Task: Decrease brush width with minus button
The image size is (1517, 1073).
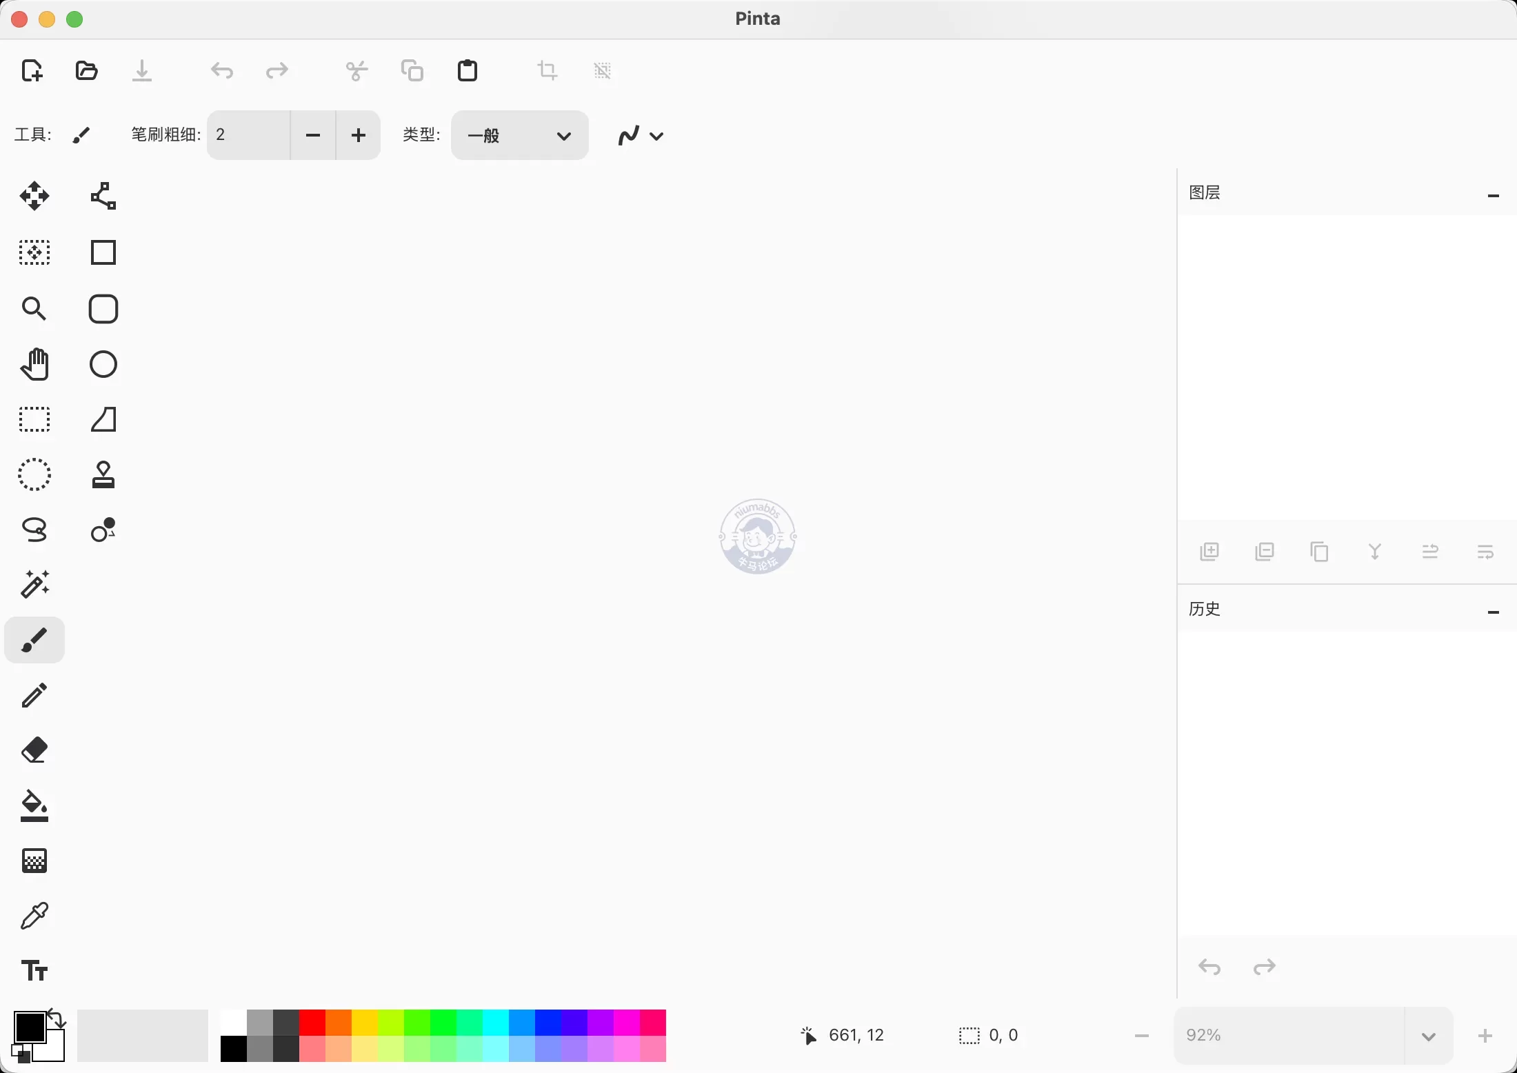Action: (x=313, y=135)
